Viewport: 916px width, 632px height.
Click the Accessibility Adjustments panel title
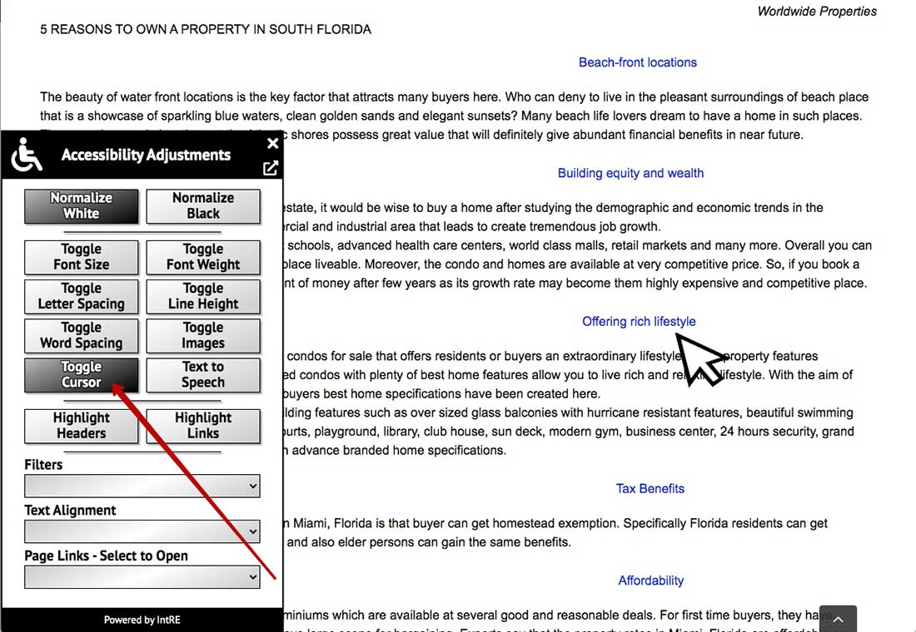click(x=146, y=155)
